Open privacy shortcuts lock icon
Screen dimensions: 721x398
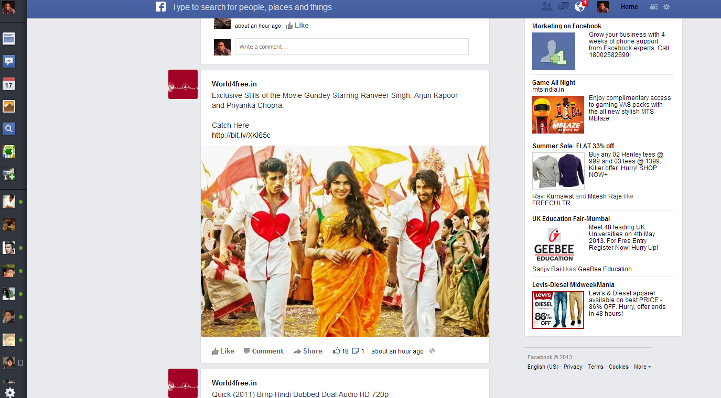654,7
